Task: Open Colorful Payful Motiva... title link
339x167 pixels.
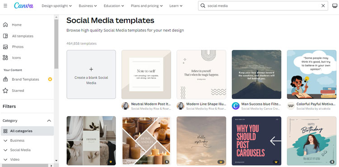Action: point(316,104)
